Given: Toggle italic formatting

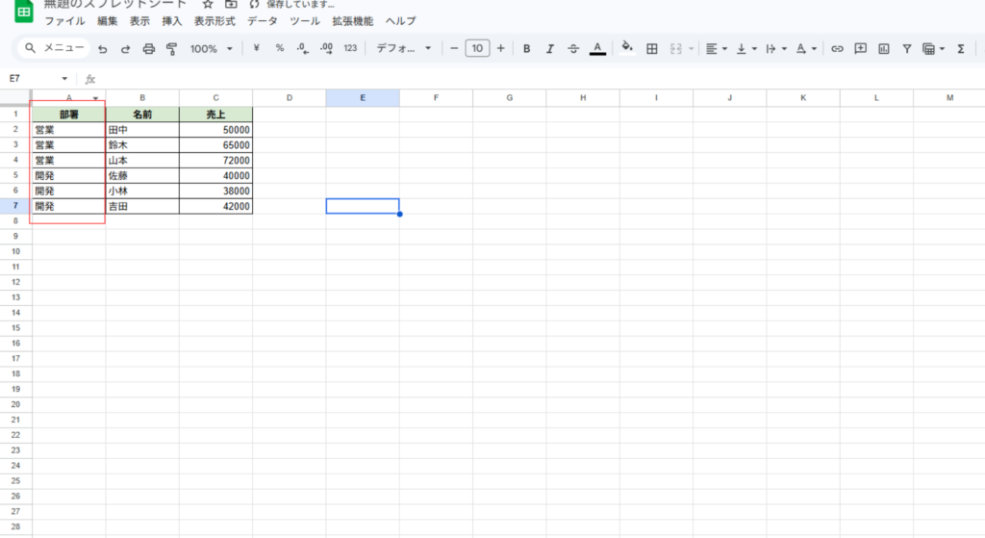Looking at the screenshot, I should click(550, 48).
